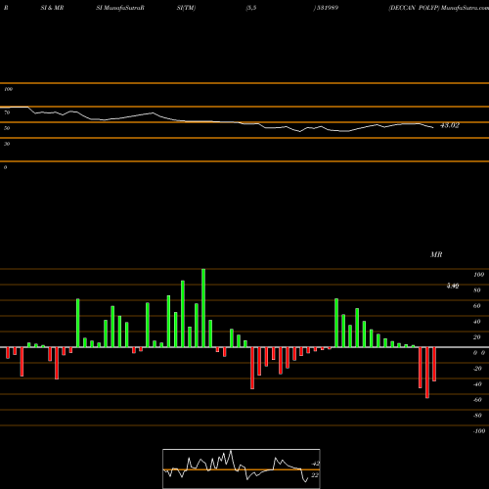Viewport: 489px width, 489px height.
Task: Click the -20 label on the MR axis
Action: [477, 369]
